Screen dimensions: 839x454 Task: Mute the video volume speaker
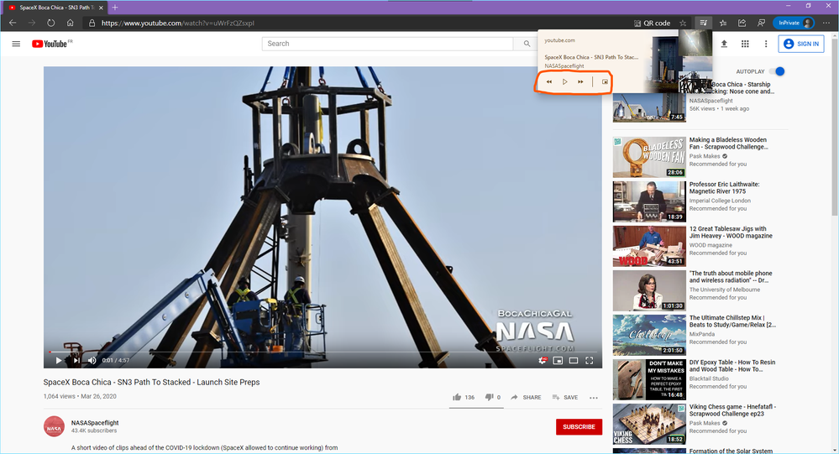92,360
